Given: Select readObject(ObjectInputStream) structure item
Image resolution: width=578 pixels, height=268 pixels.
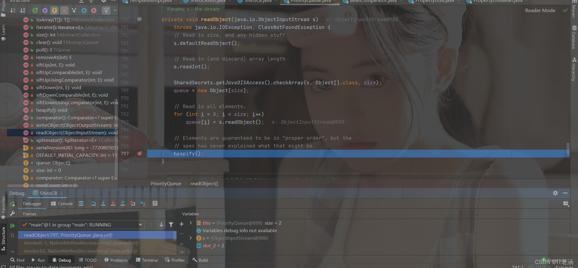Looking at the screenshot, I should click(x=62, y=133).
